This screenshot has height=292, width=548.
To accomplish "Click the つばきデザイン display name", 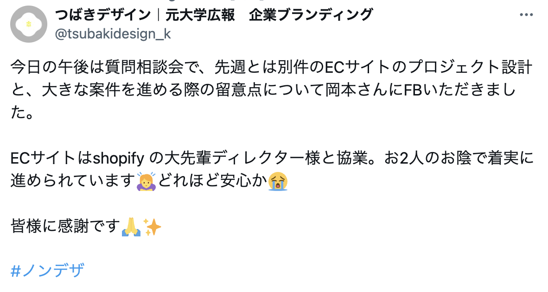I will click(102, 15).
